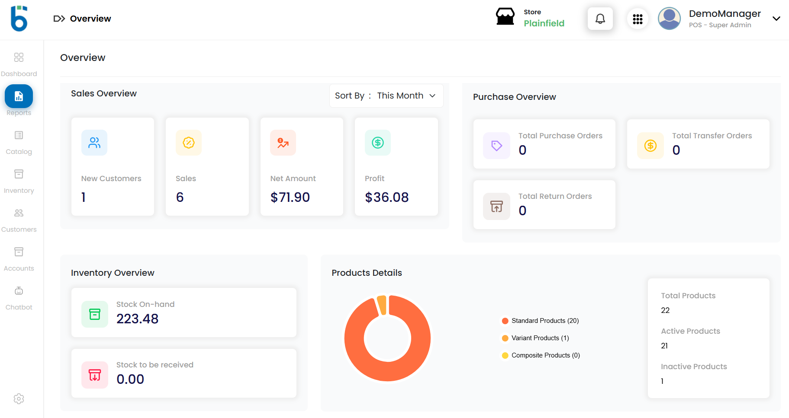Click the Standard Products (20) legend text
Screen dimensions: 789x418
pos(545,321)
